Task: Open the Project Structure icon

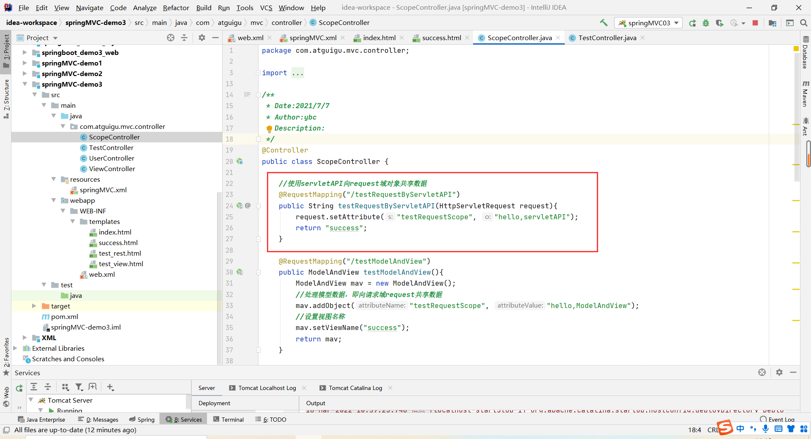Action: coord(773,23)
